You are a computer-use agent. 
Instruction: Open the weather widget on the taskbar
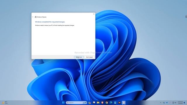(5, 103)
